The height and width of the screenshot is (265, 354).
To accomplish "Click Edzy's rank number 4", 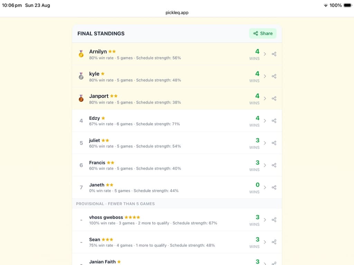I will pyautogui.click(x=81, y=121).
